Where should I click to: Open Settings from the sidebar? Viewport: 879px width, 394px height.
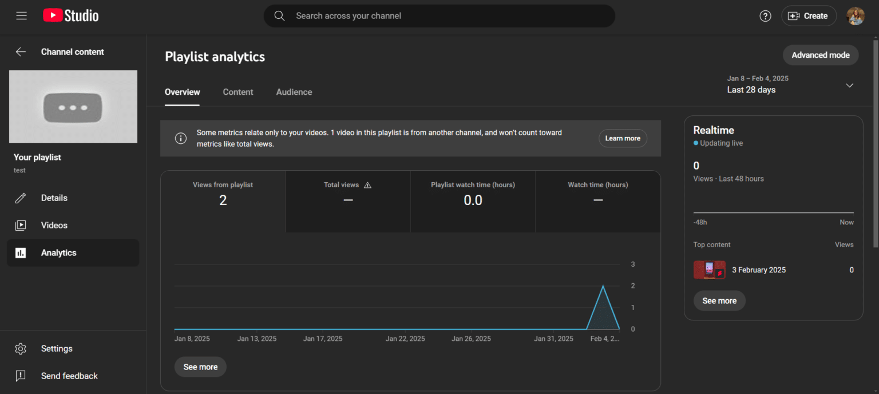tap(56, 349)
